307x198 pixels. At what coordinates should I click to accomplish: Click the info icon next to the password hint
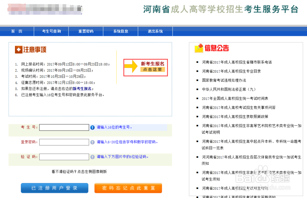92,142
